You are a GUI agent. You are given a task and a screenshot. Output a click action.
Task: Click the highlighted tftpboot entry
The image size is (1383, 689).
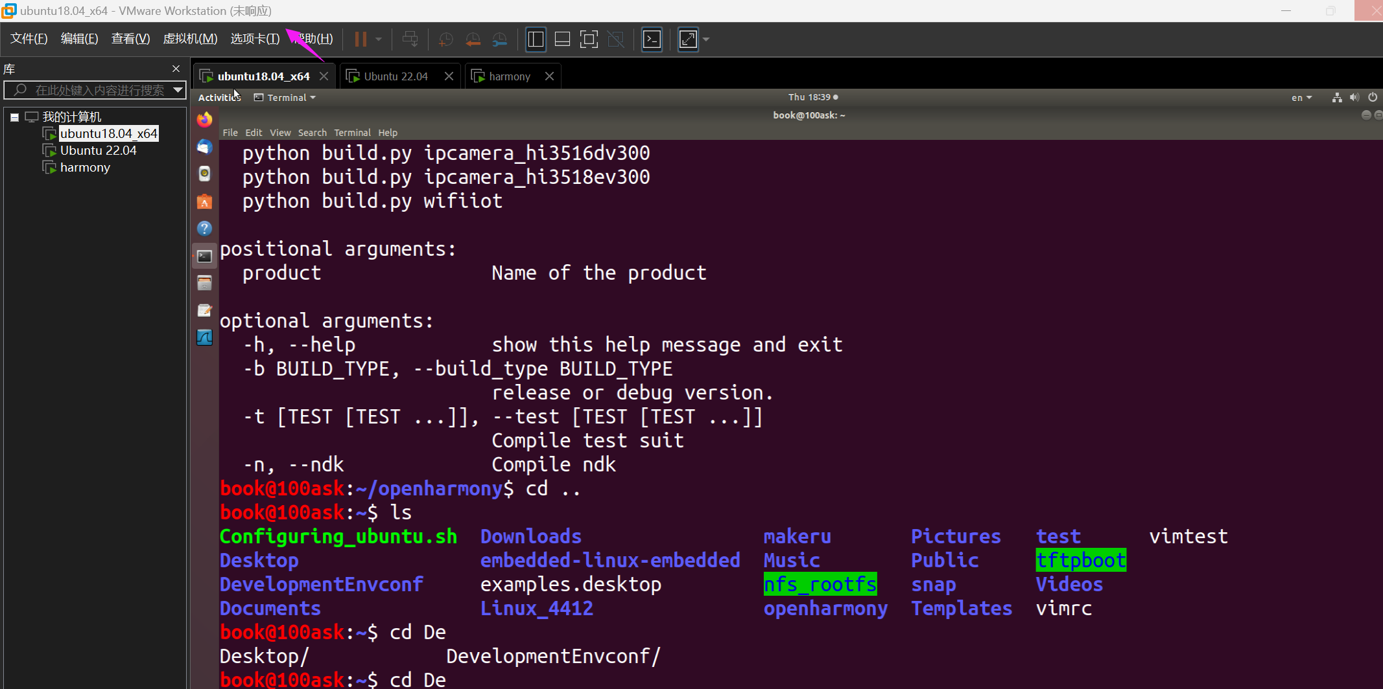(1081, 561)
